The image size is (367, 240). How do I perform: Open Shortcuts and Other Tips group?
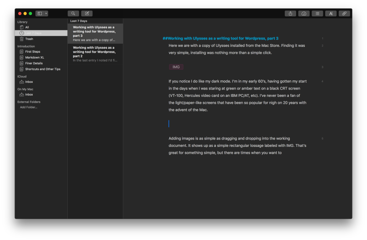[x=41, y=69]
